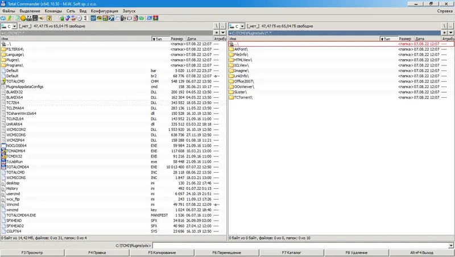Open the command line history dropdown
Image resolution: width=455 pixels, height=257 pixels.
451,246
